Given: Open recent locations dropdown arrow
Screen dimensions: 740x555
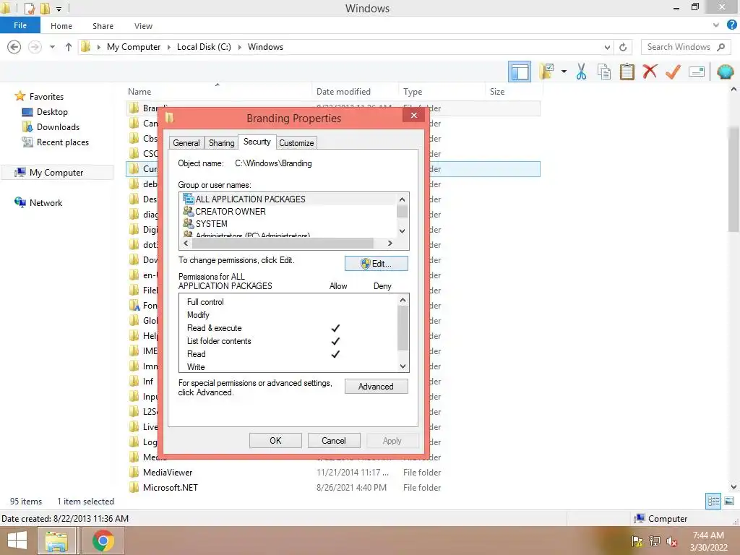Looking at the screenshot, I should point(52,47).
